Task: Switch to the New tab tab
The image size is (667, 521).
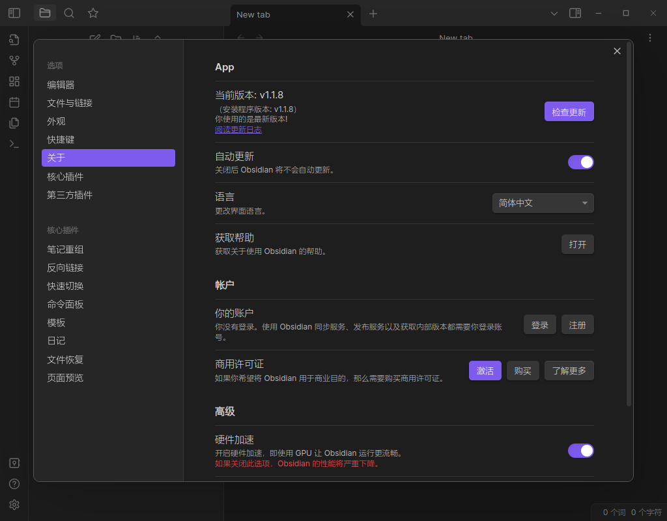Action: (287, 14)
